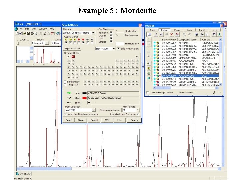Click Max Results stepper up arrow
The height and width of the screenshot is (180, 240).
tap(138, 109)
